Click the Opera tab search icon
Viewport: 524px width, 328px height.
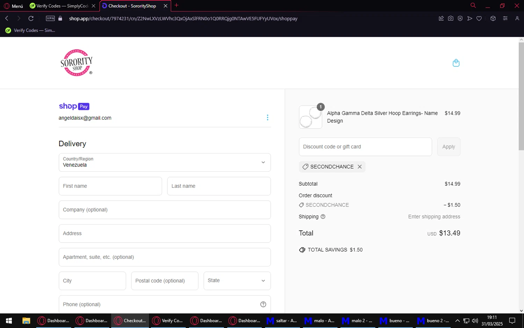(473, 6)
